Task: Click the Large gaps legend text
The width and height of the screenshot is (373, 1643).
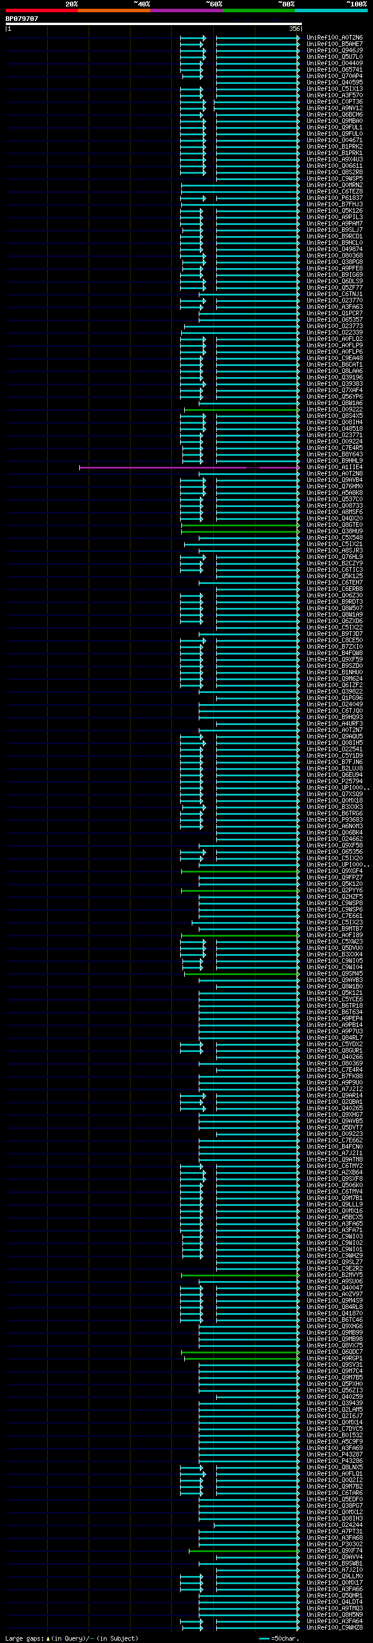Action: point(72,1638)
